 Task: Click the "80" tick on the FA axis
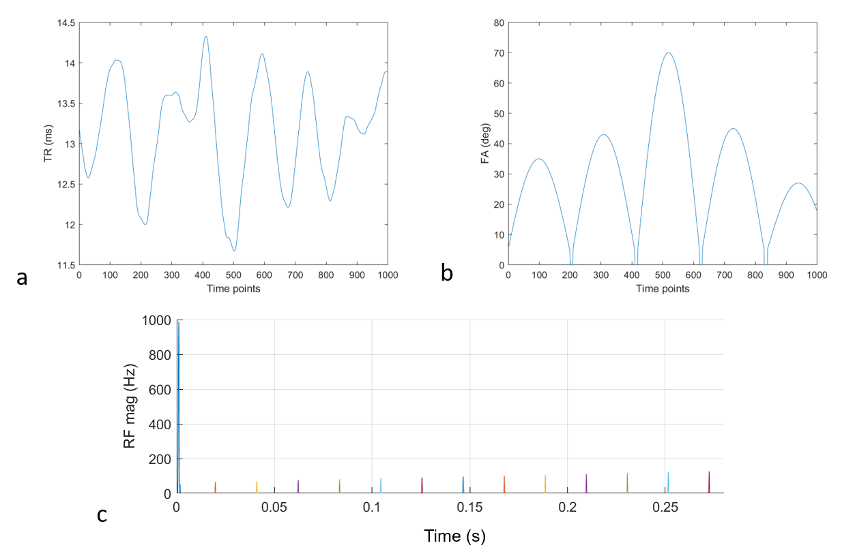(498, 23)
